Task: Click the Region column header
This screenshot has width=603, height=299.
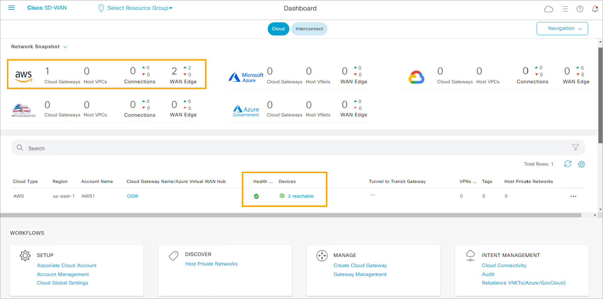Action: [60, 182]
